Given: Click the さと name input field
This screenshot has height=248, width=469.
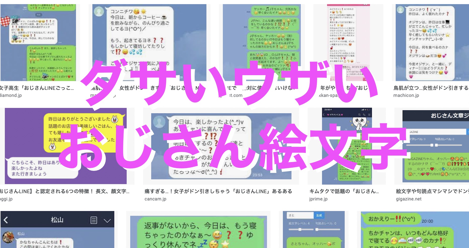Looking at the screenshot, I should pos(300,215).
